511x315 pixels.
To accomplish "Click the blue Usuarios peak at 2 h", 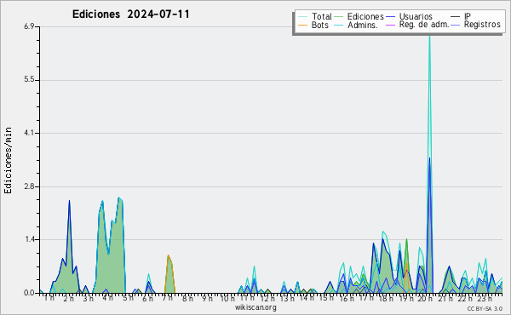I will point(70,202).
